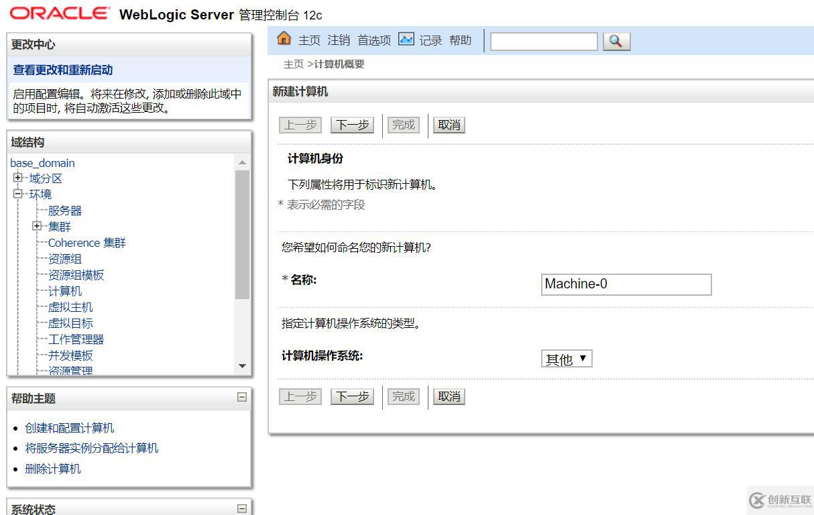
Task: Expand the 集群 tree node
Action: tap(36, 226)
